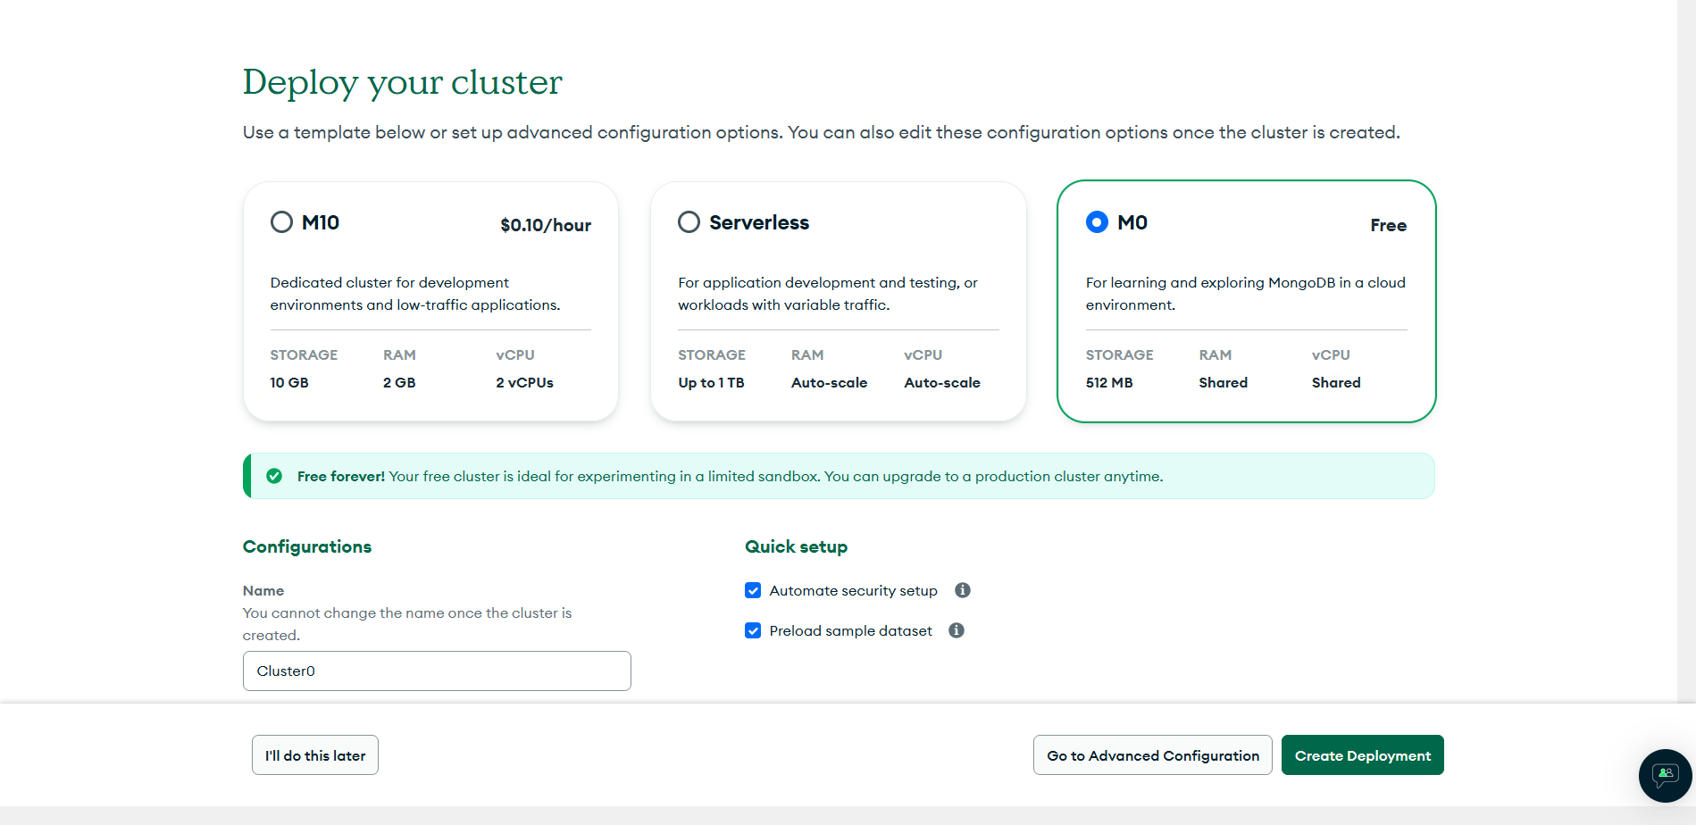Open the chat support icon
The height and width of the screenshot is (825, 1696).
click(1665, 775)
